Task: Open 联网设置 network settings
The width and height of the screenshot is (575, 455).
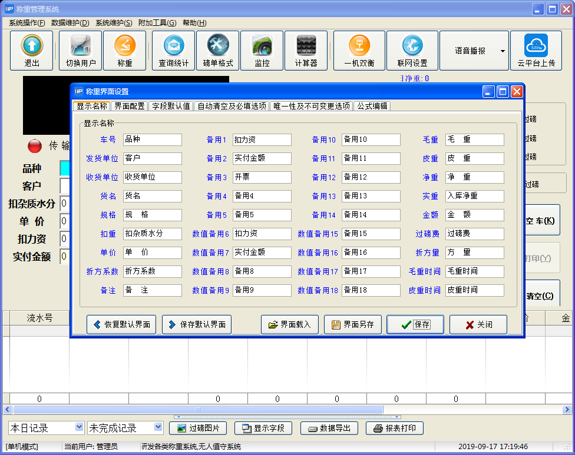Action: [x=412, y=51]
